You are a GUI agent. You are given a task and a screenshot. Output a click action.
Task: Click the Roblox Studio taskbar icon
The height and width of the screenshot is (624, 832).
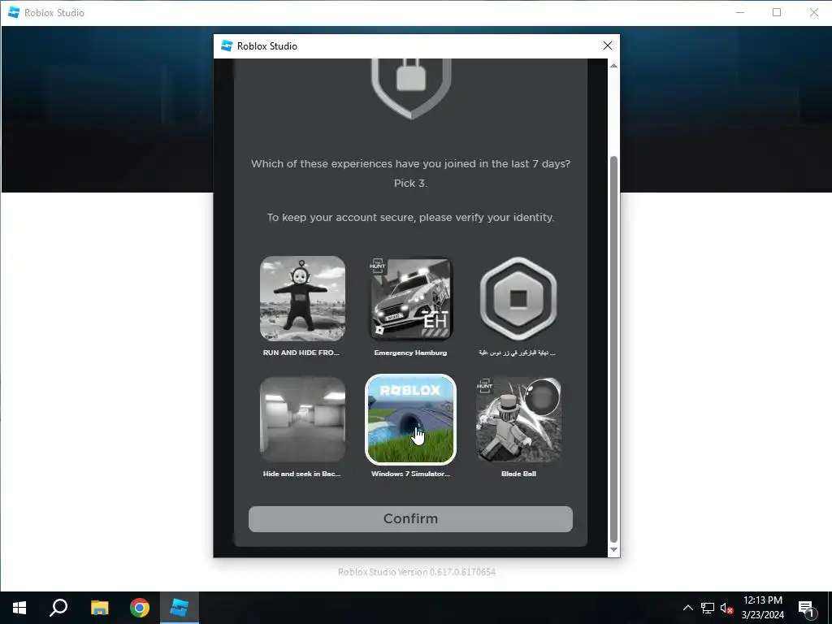click(x=180, y=608)
